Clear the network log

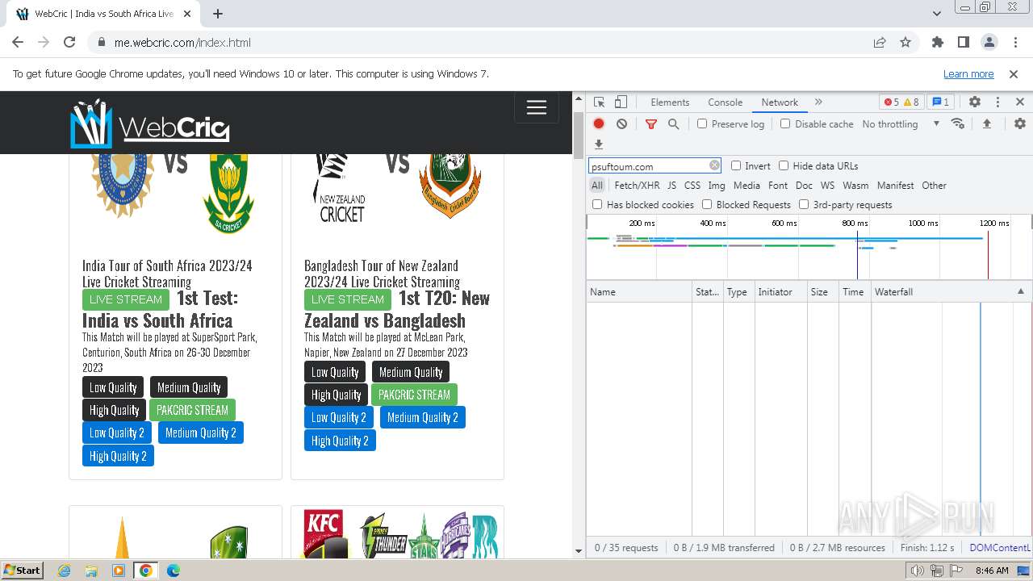[x=621, y=123]
